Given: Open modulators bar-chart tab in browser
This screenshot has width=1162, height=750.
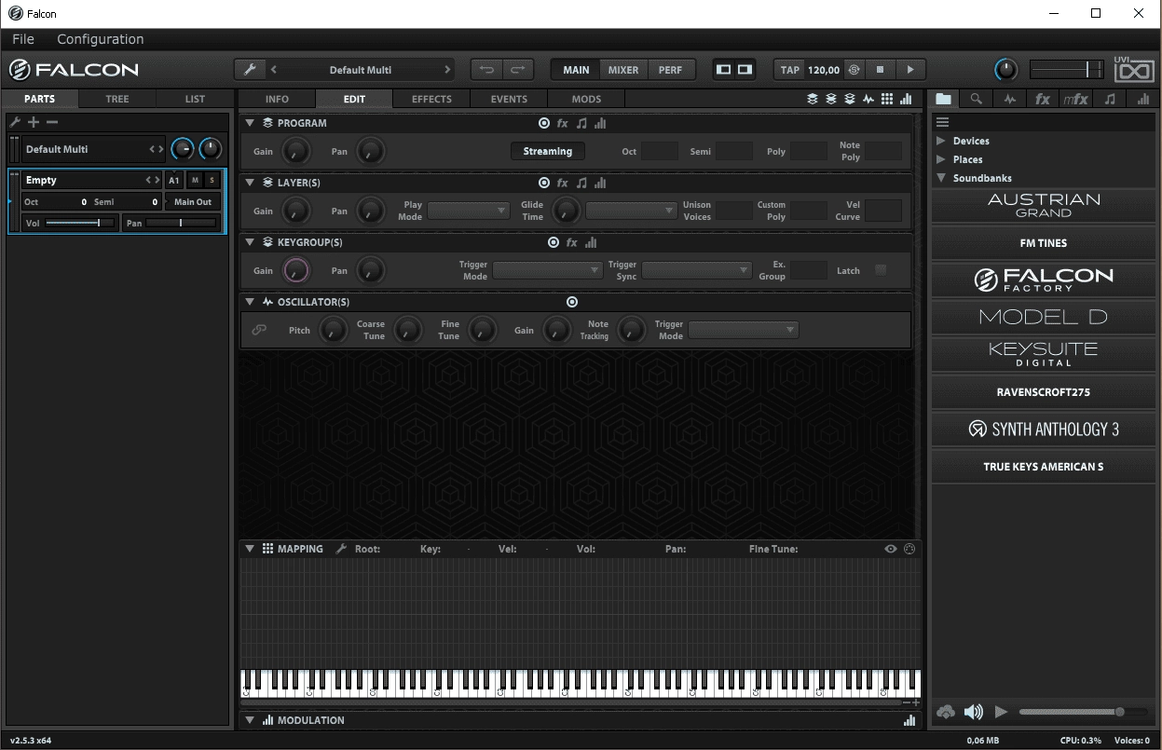Looking at the screenshot, I should pyautogui.click(x=1142, y=99).
